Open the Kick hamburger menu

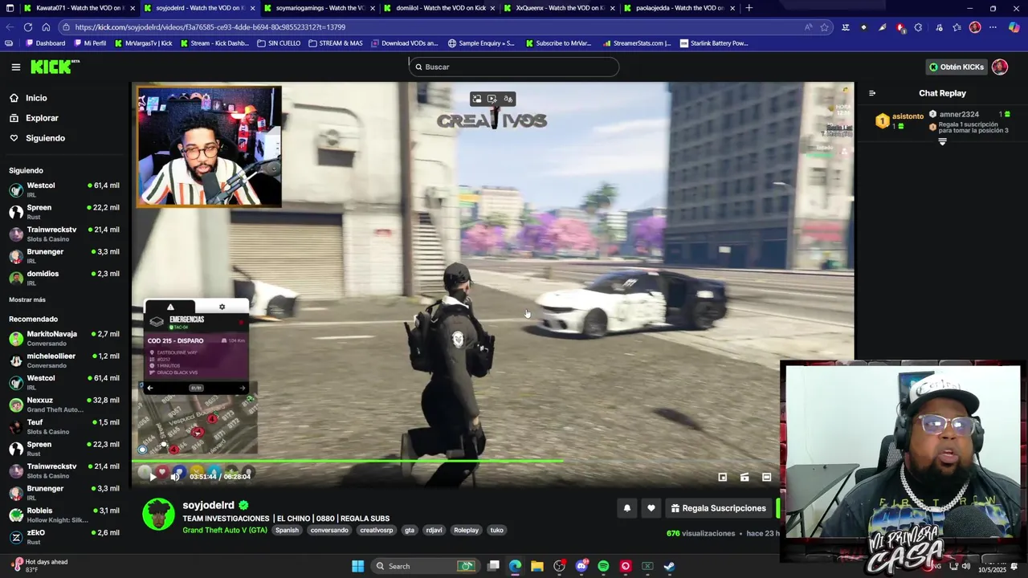[x=15, y=67]
